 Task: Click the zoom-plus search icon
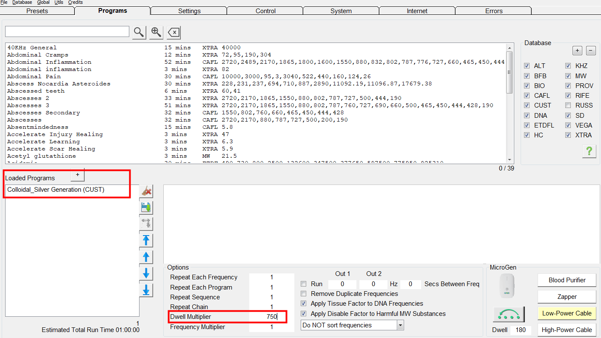click(x=156, y=32)
